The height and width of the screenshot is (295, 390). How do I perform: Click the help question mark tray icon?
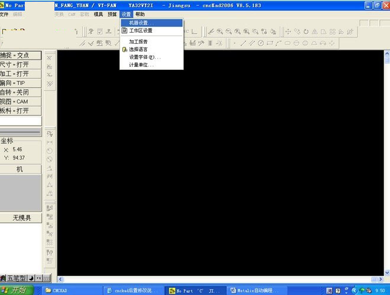pyautogui.click(x=338, y=290)
